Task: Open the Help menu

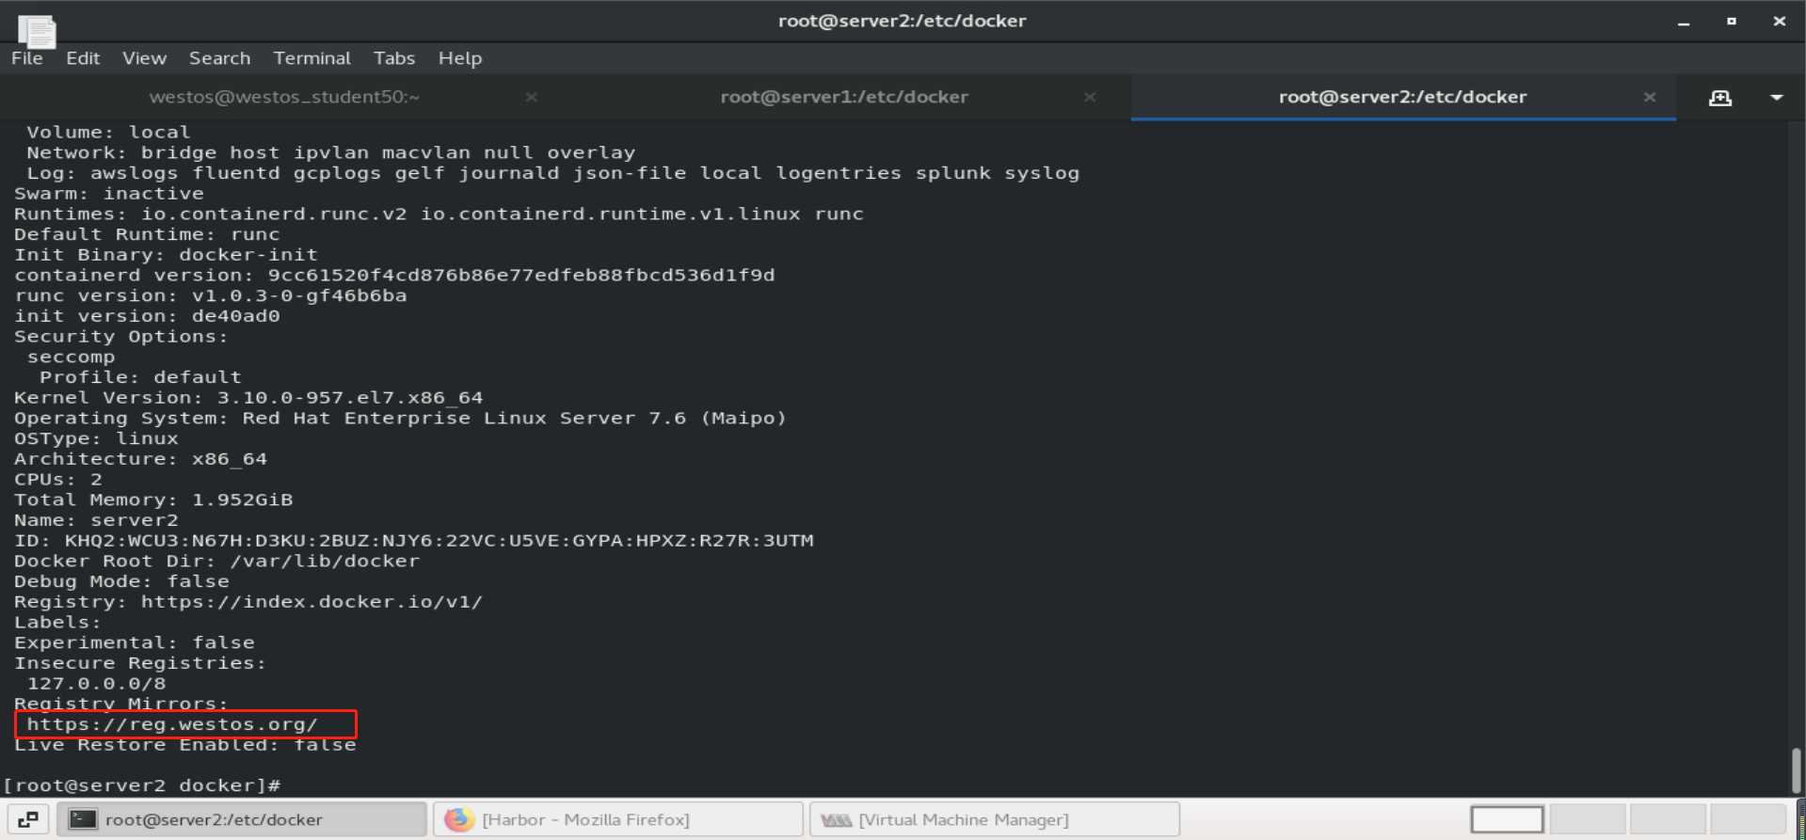Action: pyautogui.click(x=459, y=58)
